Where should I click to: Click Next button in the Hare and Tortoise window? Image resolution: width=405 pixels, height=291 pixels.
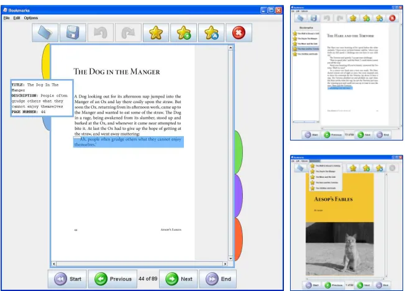pyautogui.click(x=364, y=135)
